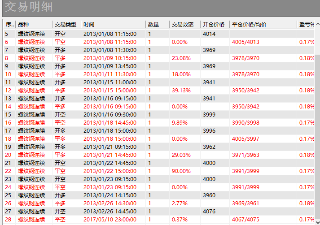Click time 2013/01/16 09:15:00 in row 14
This screenshot has width=320, height=225.
tap(110, 106)
